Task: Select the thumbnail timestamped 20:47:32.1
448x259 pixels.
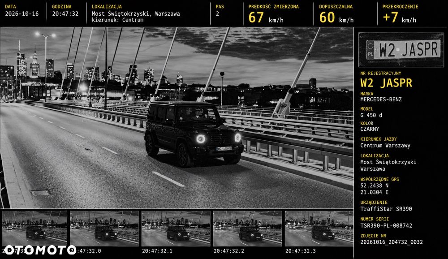Action: click(x=176, y=229)
